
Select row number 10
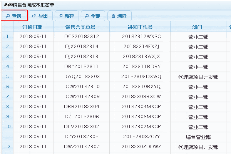click(x=8, y=127)
